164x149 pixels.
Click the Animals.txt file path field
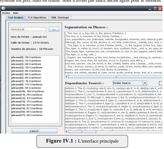[x=29, y=29]
